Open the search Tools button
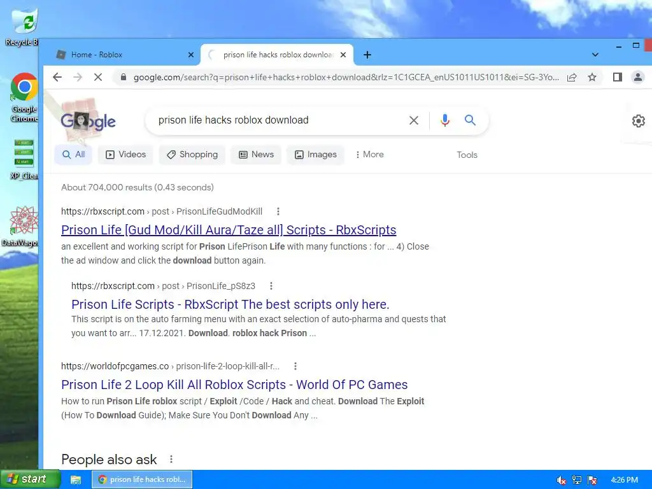 click(467, 155)
